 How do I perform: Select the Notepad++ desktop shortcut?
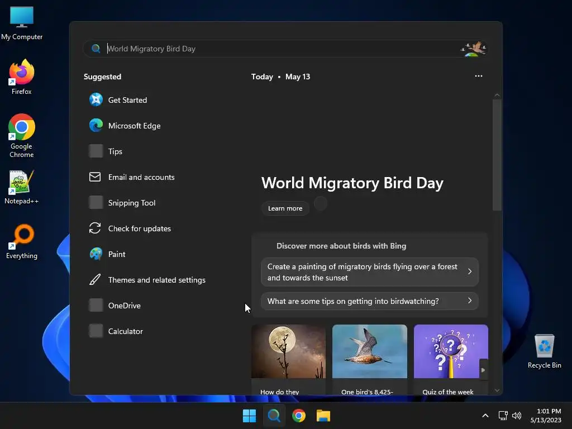22,187
